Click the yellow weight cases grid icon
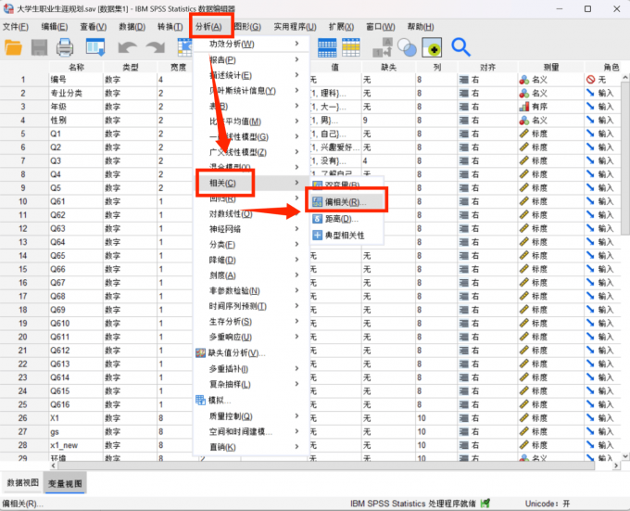Viewport: 630px width, 511px height. [351, 47]
